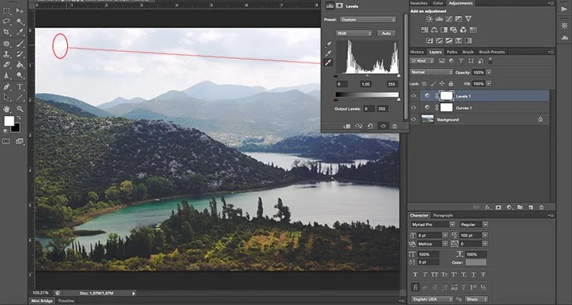Click the Auto button in Levels
The image size is (572, 305).
tap(387, 34)
